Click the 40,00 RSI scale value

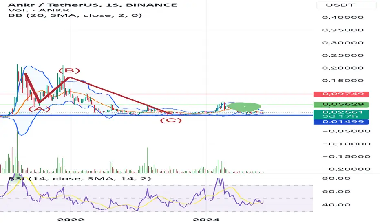coord(336,204)
